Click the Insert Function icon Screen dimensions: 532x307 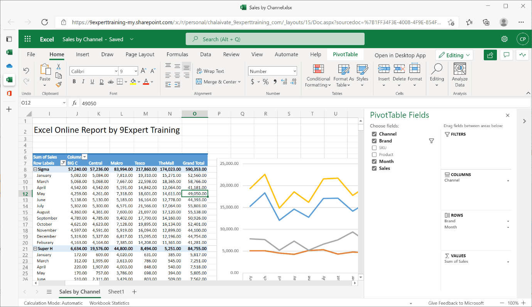pyautogui.click(x=73, y=102)
